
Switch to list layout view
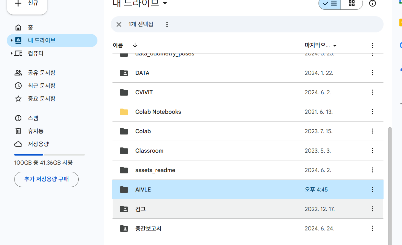click(x=330, y=4)
